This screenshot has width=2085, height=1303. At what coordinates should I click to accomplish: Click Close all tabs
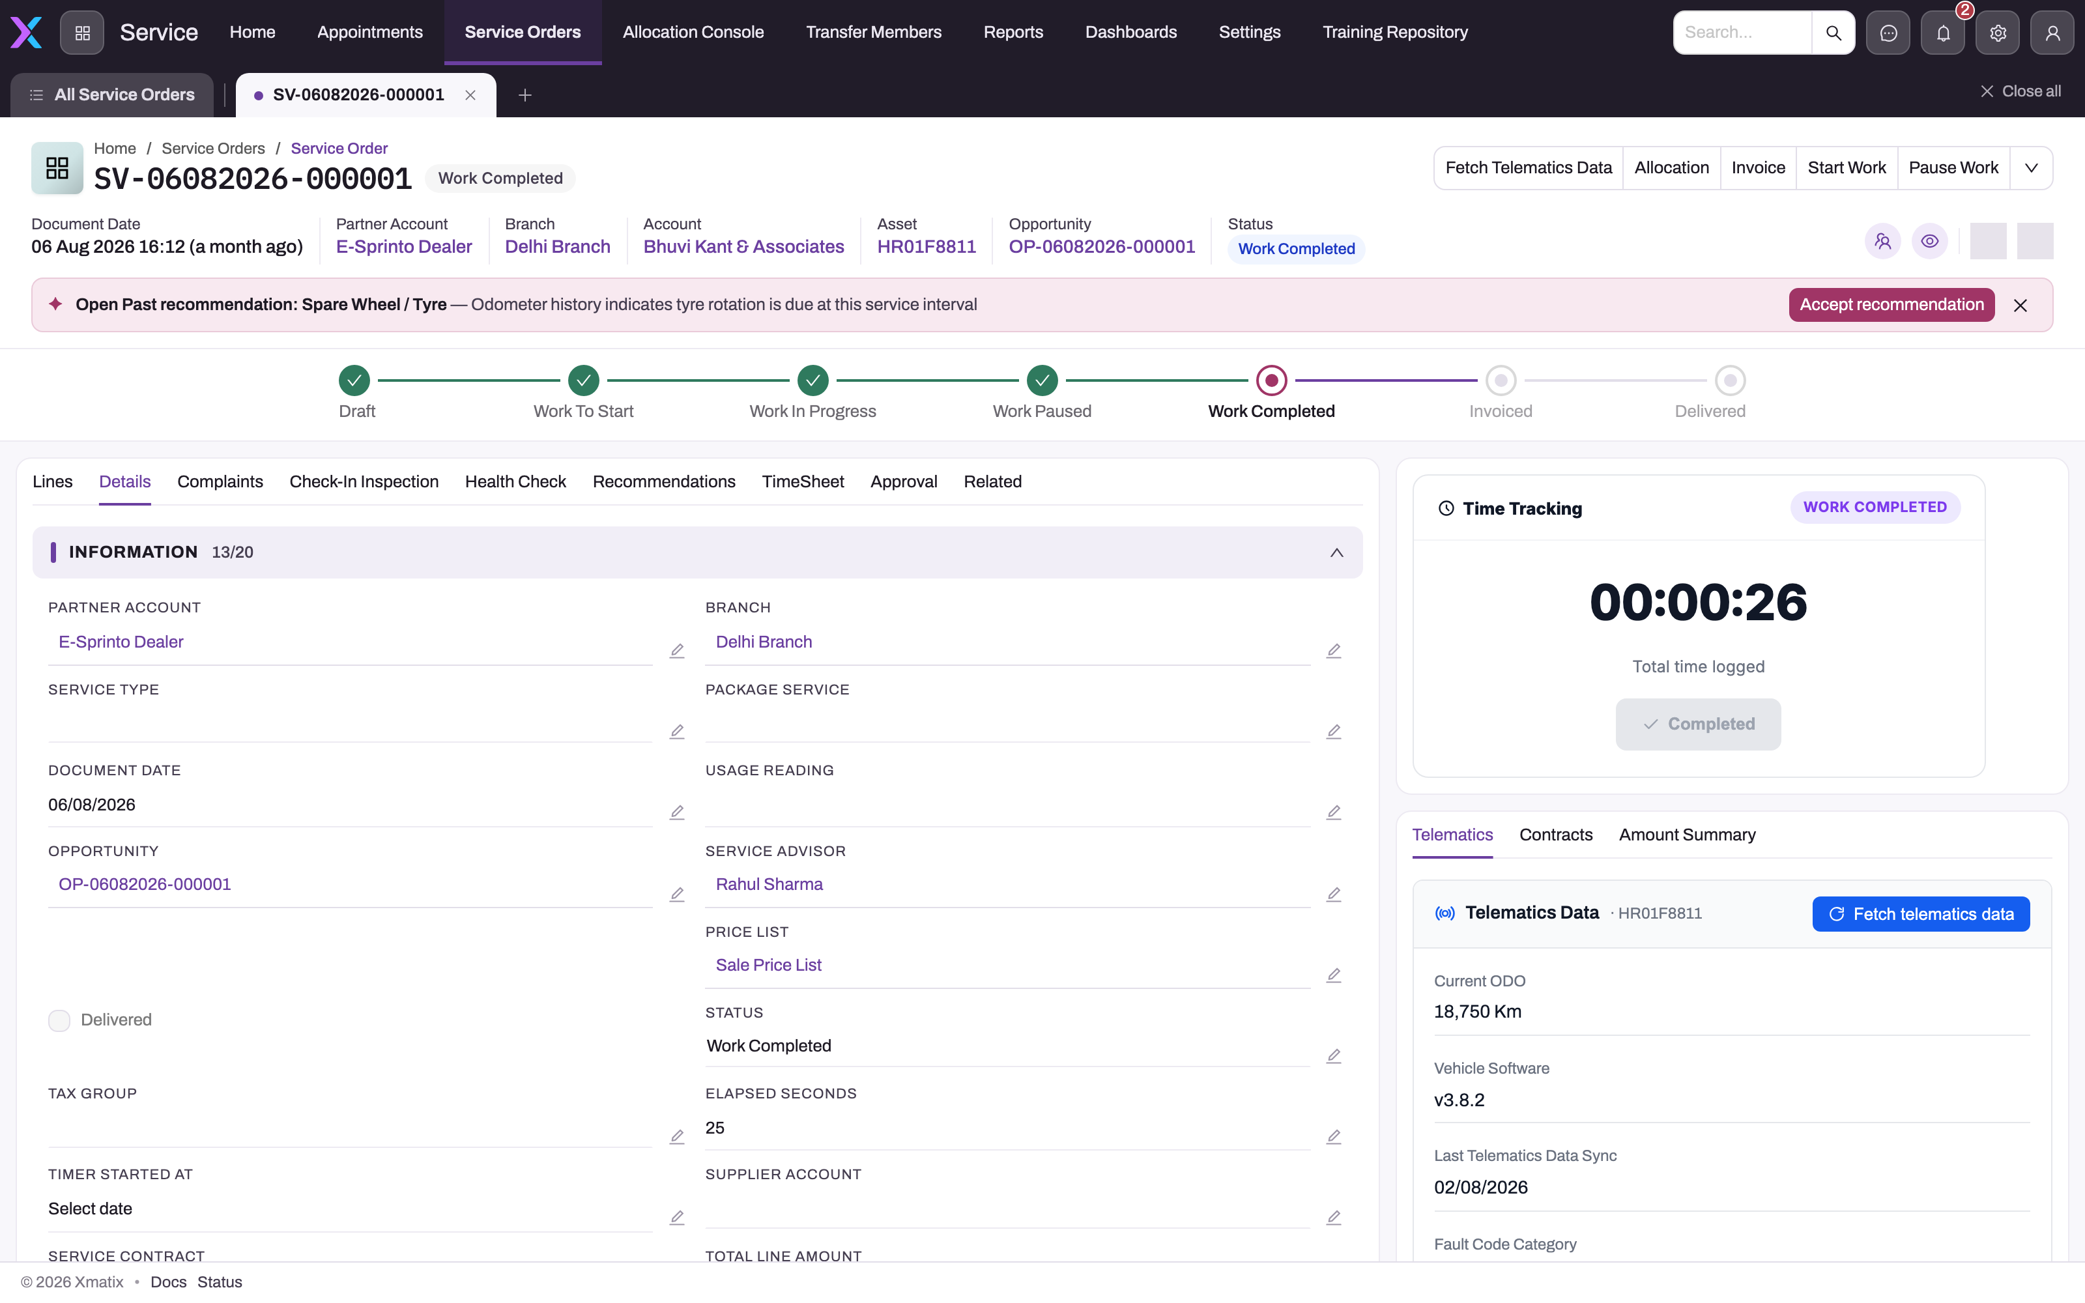2020,91
